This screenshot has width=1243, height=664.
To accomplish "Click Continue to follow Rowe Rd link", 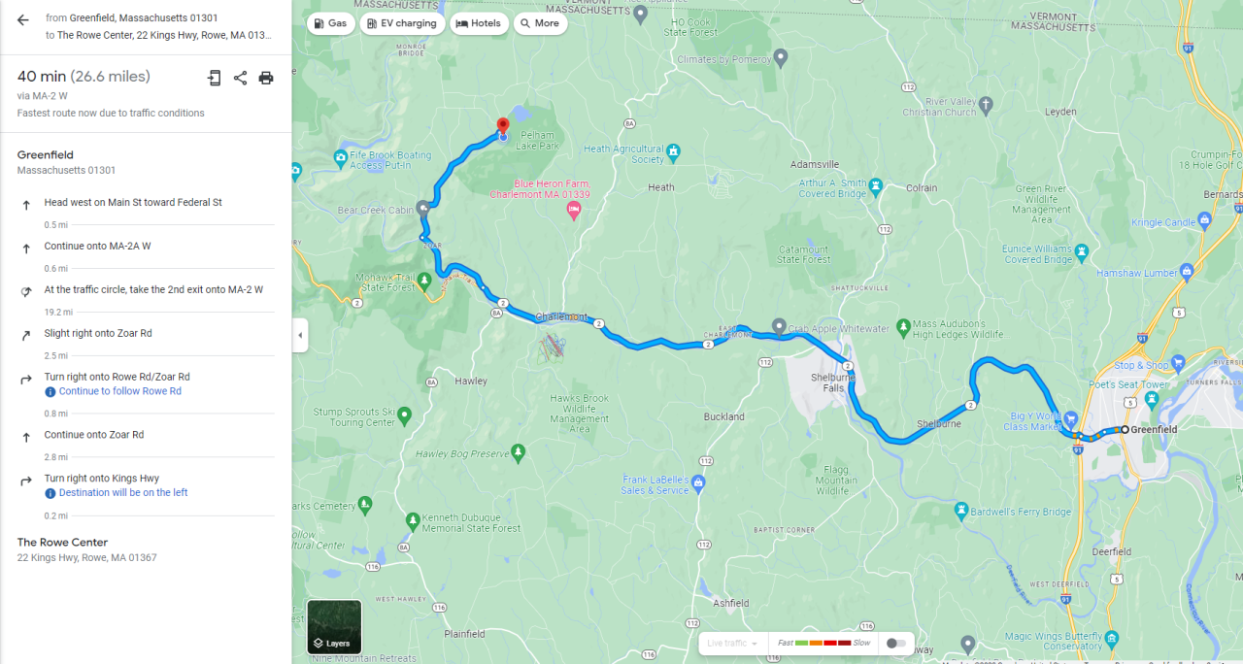I will point(120,391).
